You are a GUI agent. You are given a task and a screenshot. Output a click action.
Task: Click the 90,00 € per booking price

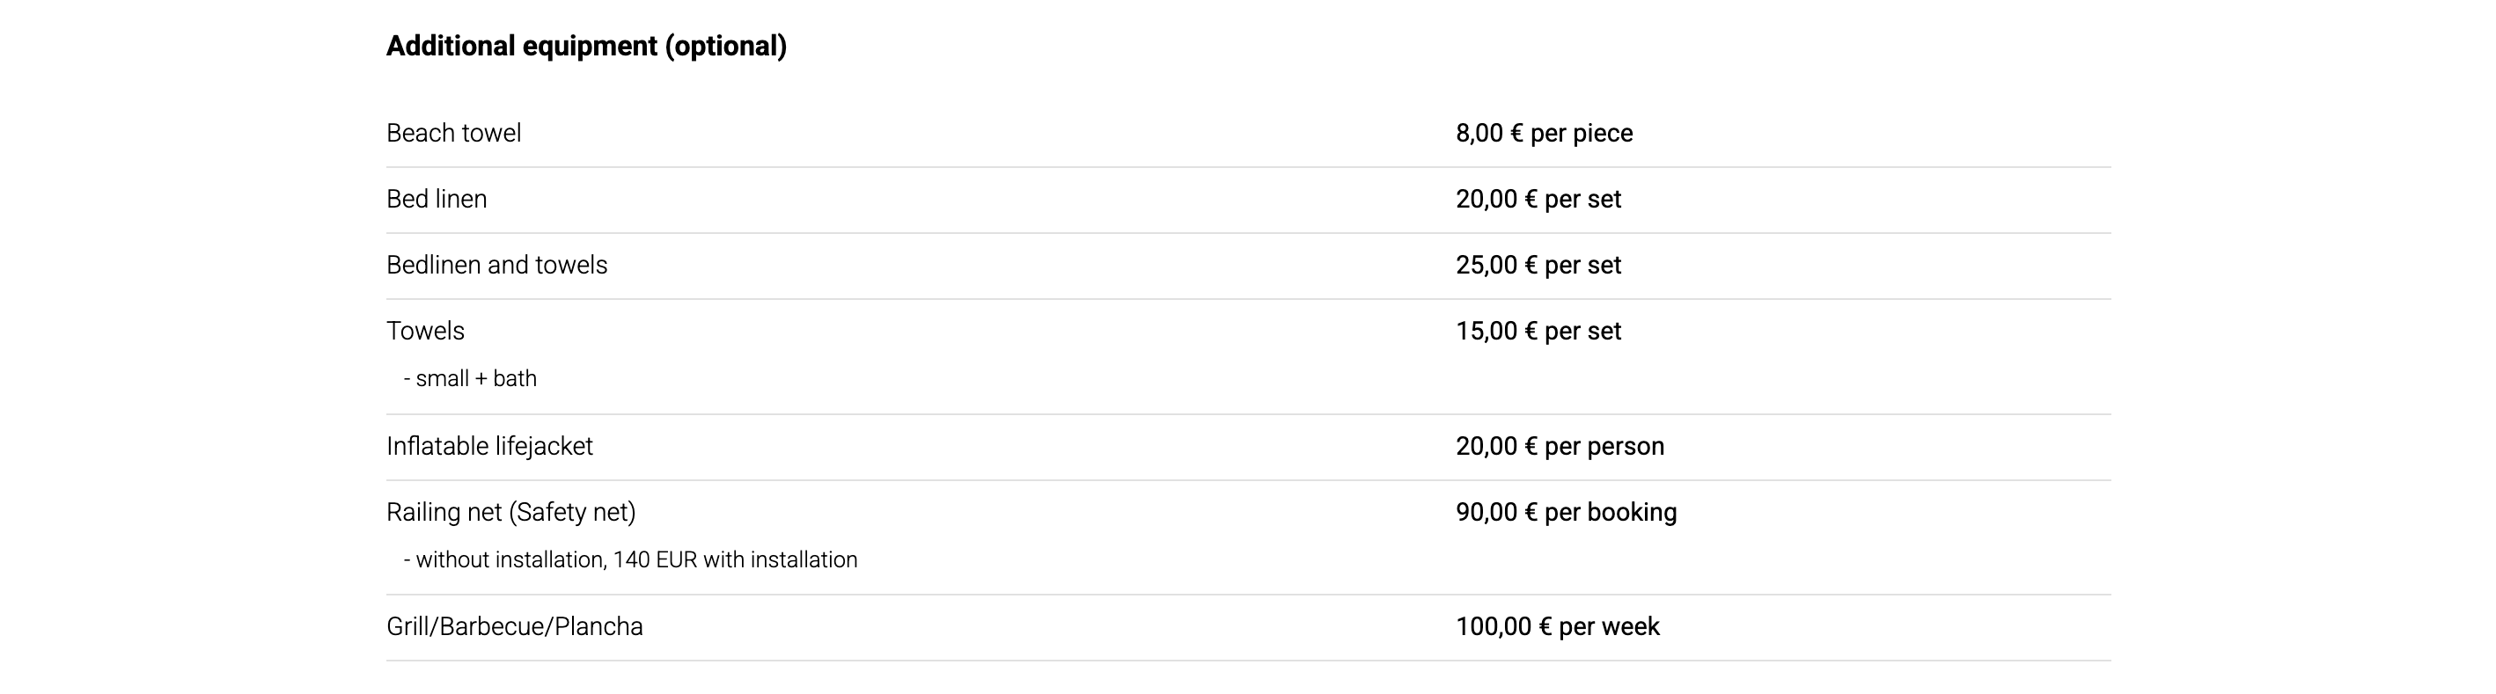pyautogui.click(x=1566, y=512)
